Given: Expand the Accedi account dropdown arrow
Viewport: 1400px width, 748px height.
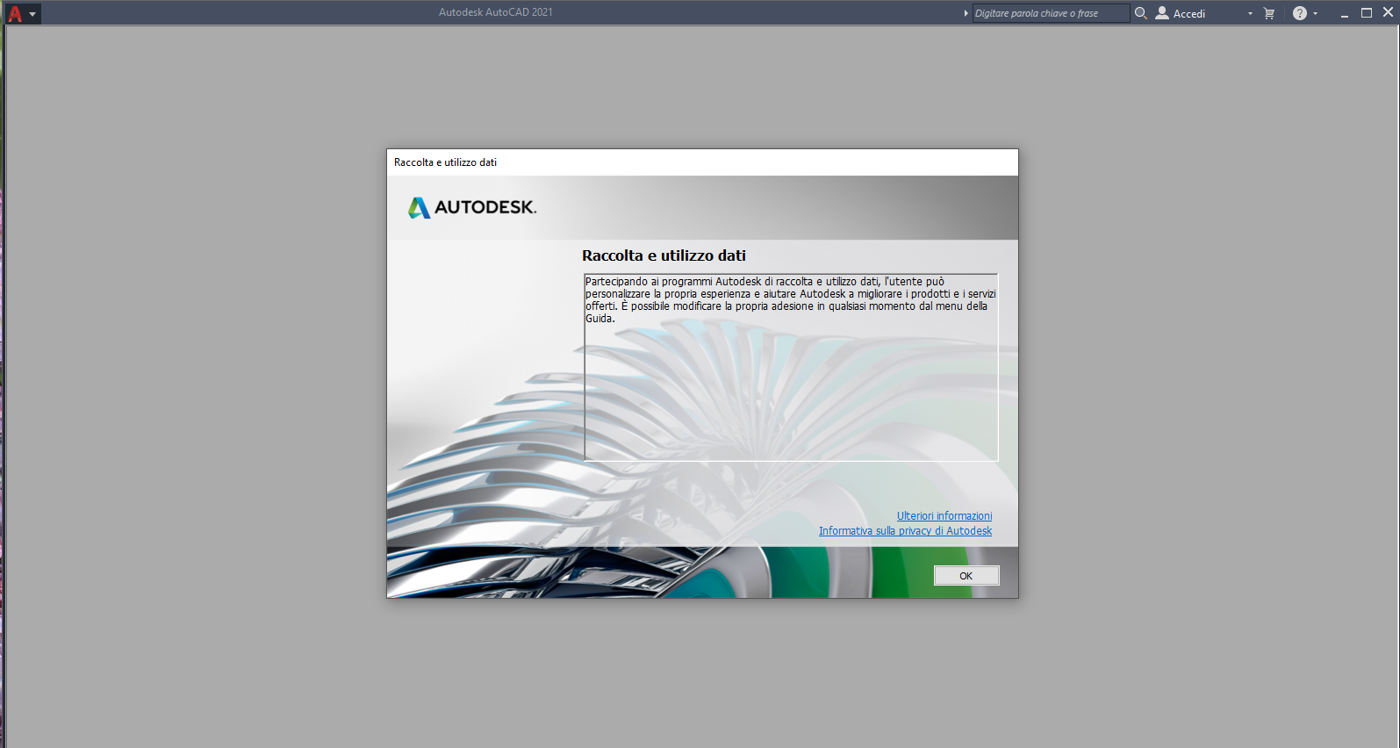Looking at the screenshot, I should 1251,13.
